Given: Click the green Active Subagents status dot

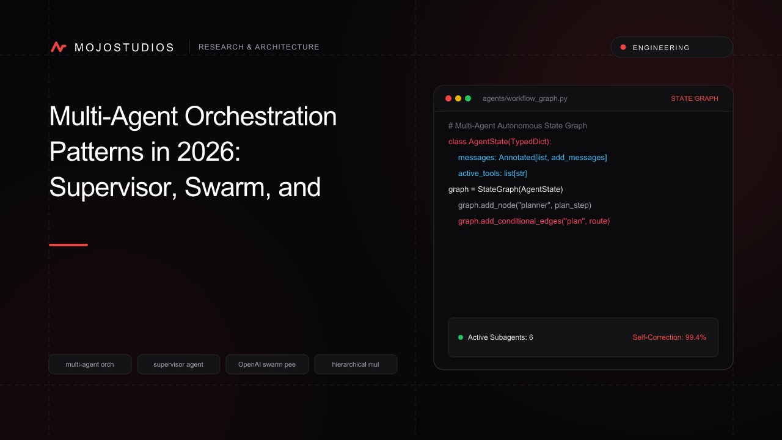Looking at the screenshot, I should pos(461,337).
